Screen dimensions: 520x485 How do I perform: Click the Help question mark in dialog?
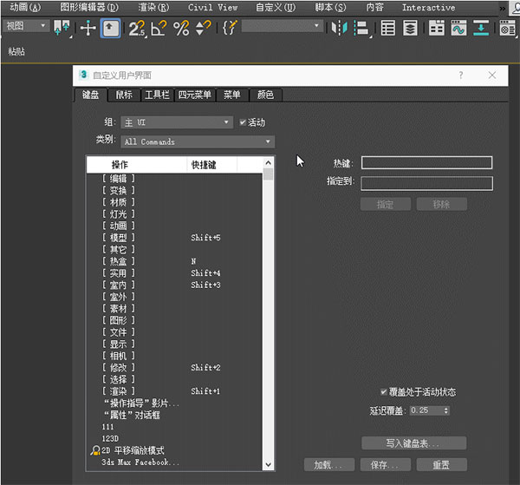pyautogui.click(x=460, y=75)
